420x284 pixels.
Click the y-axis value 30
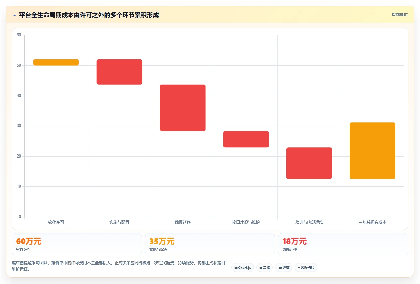(19, 126)
